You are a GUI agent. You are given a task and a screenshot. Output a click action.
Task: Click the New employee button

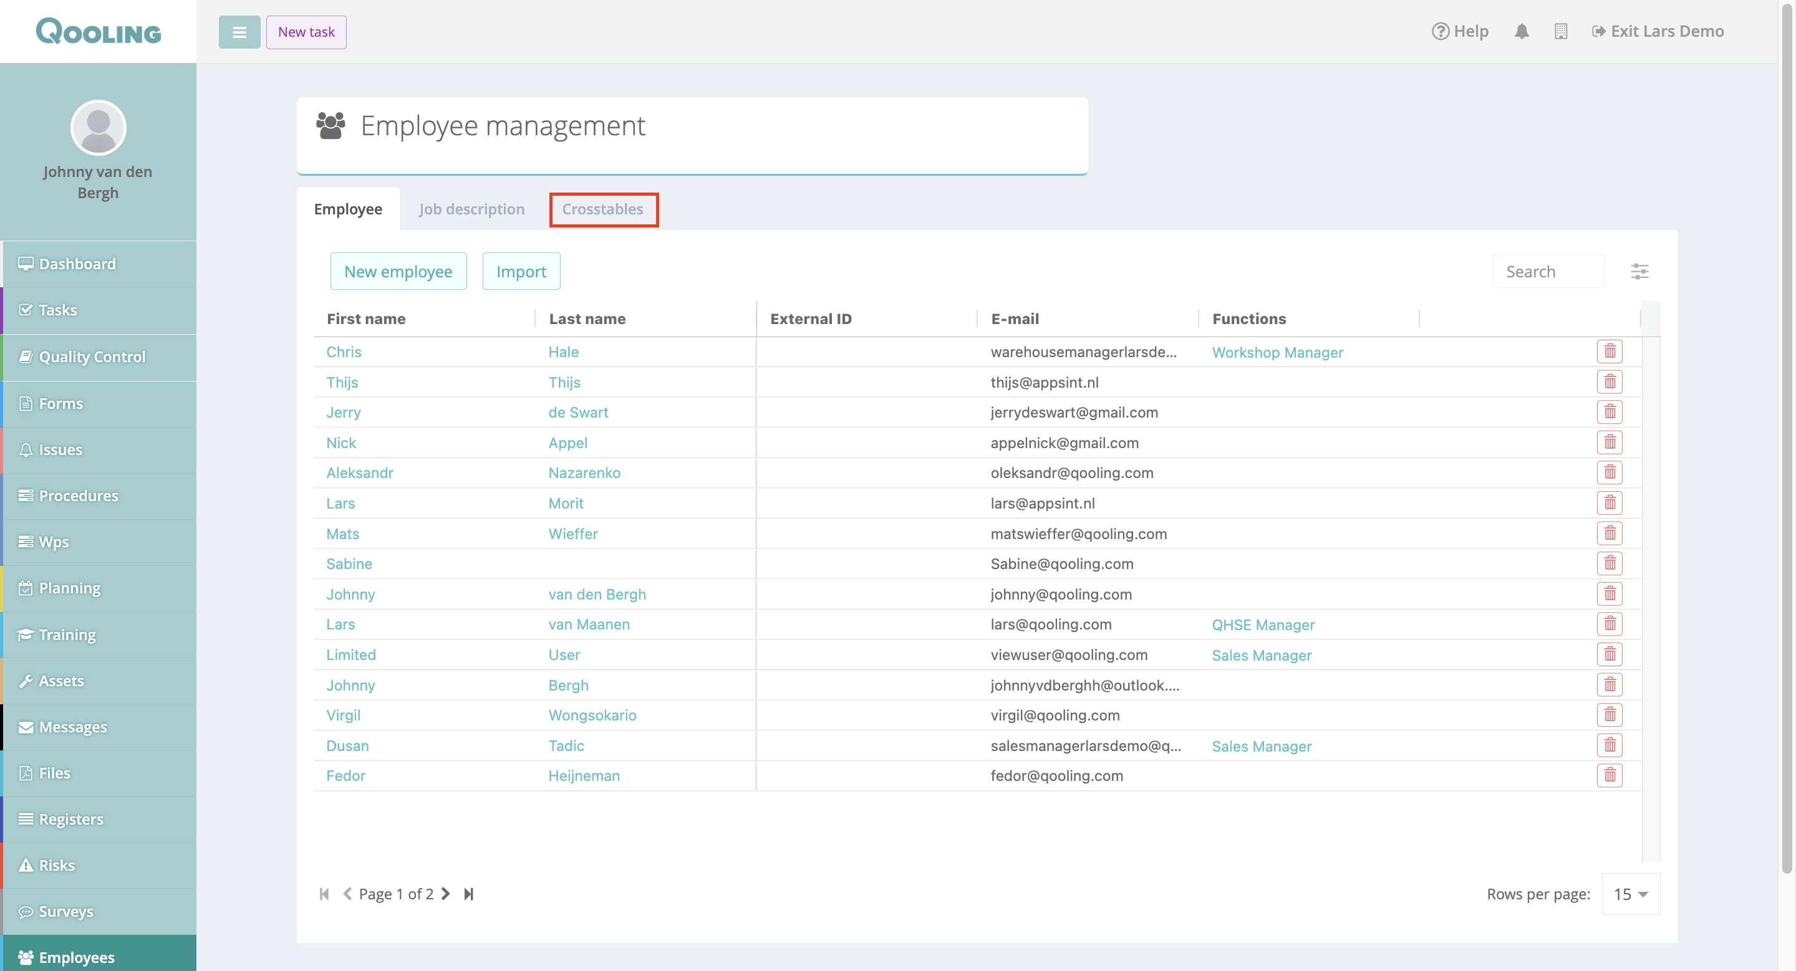tap(398, 272)
